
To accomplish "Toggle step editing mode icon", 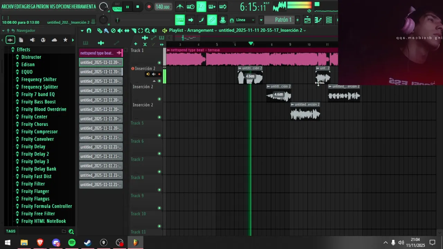I will pyautogui.click(x=201, y=20).
